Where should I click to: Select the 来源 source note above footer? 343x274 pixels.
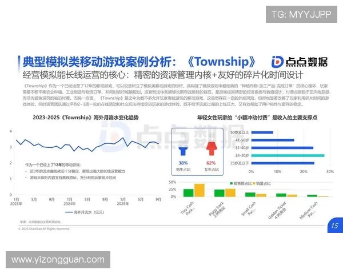[41, 222]
